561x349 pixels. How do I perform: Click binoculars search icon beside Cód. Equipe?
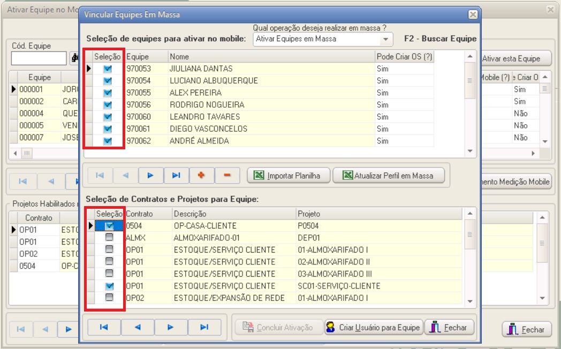coord(74,58)
